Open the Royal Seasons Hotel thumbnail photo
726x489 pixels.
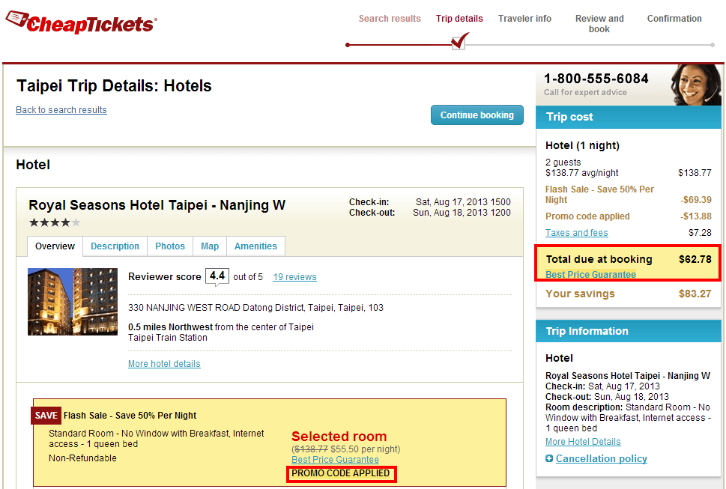coord(72,302)
